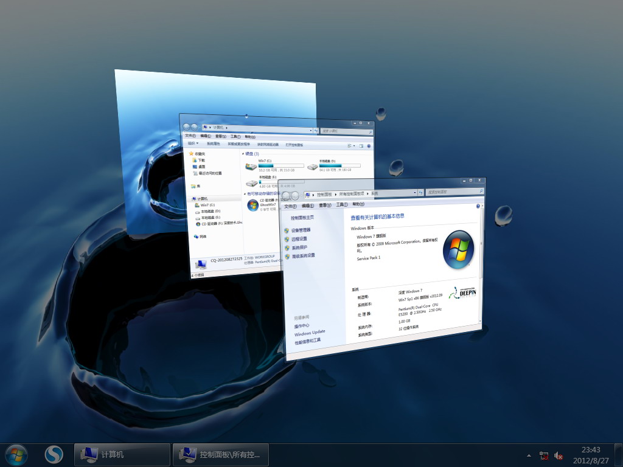This screenshot has height=467, width=623.
Task: Select 本地磁盘 (E:) in the navigation tree
Action: pos(208,218)
